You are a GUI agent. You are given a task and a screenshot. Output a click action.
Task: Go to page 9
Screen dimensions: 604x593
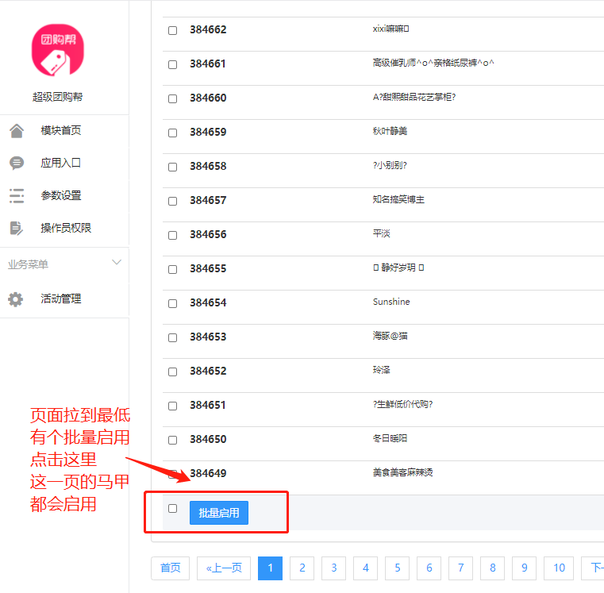coord(525,568)
